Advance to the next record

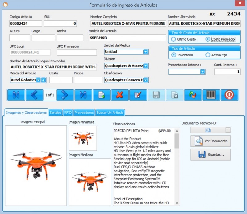tap(65, 95)
